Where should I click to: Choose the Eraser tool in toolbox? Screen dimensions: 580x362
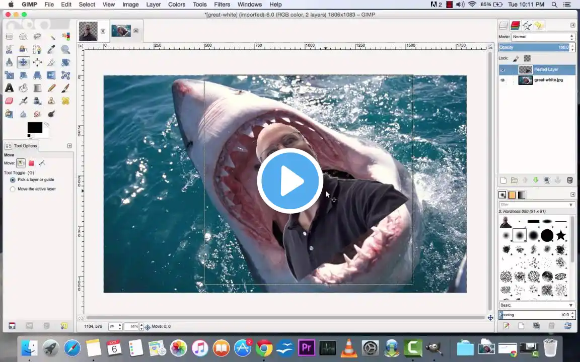coord(9,101)
